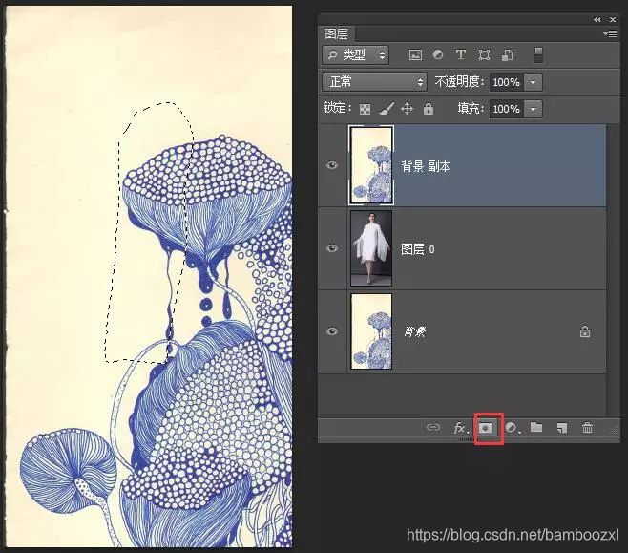Open the Layers panel flyout menu

point(610,34)
